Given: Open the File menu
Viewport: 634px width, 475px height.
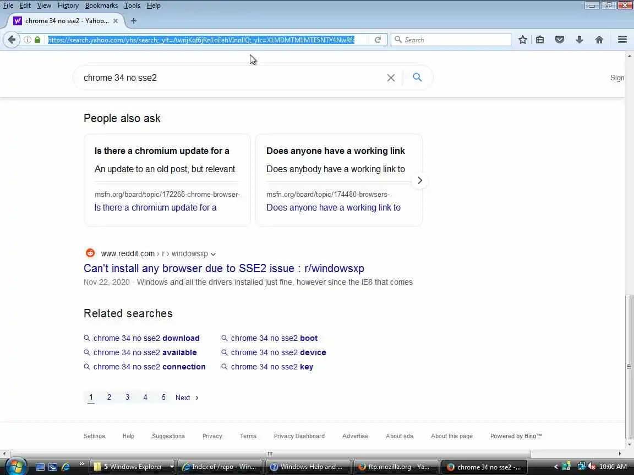Looking at the screenshot, I should tap(8, 5).
